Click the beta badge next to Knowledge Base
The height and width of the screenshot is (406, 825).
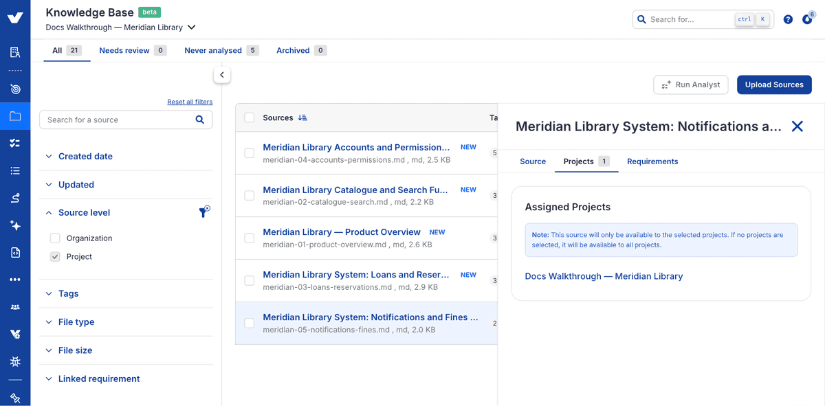coord(150,12)
